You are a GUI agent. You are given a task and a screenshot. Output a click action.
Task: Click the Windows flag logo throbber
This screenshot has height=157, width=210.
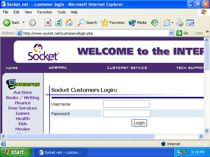[x=204, y=12]
